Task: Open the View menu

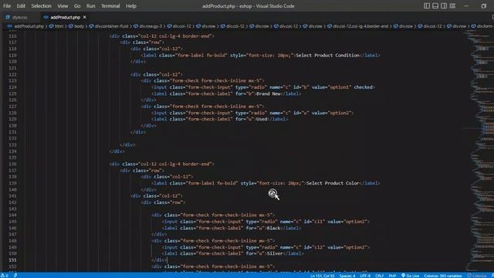Action: [63, 6]
